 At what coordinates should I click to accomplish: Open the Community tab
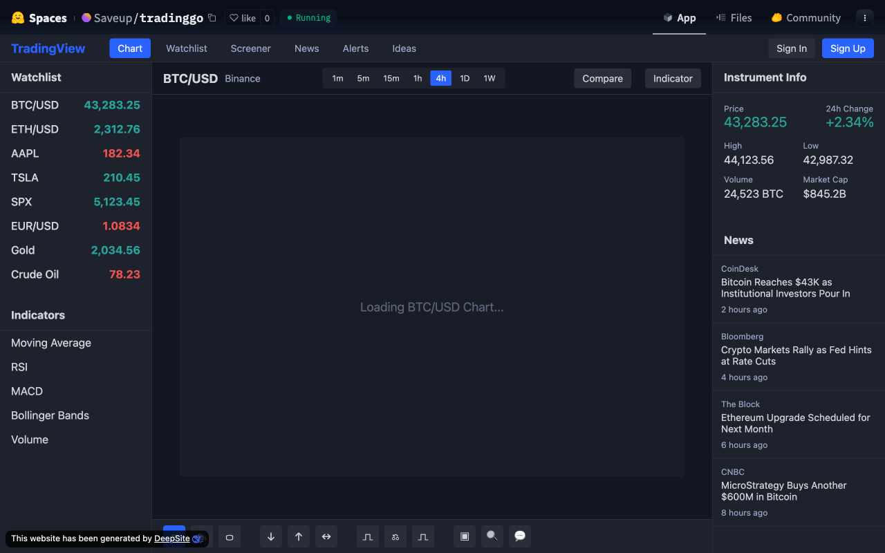pos(806,18)
